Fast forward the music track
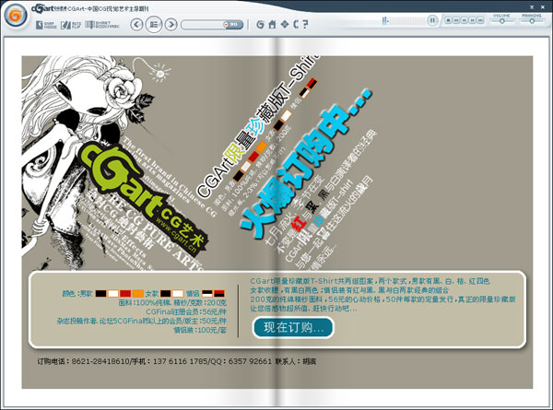Viewport: 553px width, 410px height. 472,20
